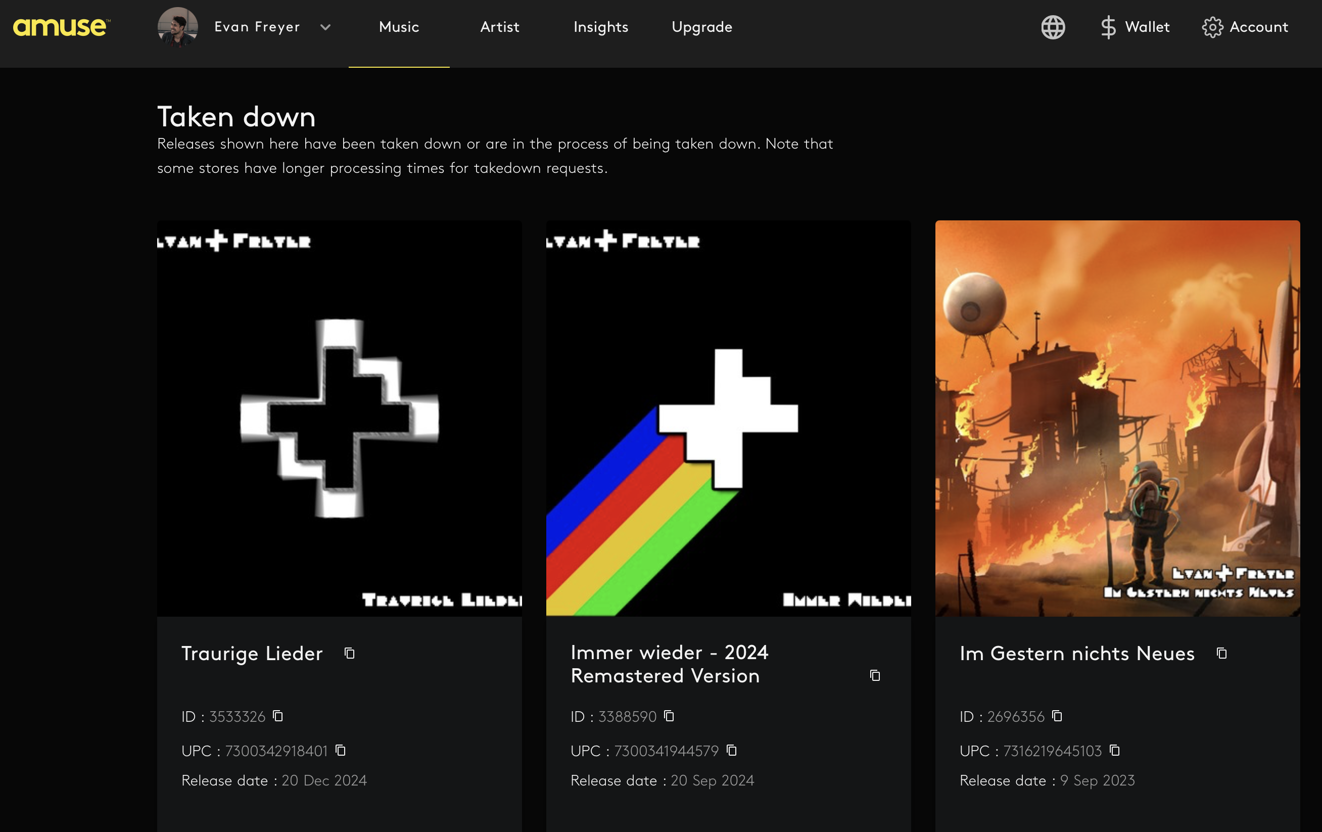Open the globe language selector
The height and width of the screenshot is (832, 1322).
coord(1053,27)
